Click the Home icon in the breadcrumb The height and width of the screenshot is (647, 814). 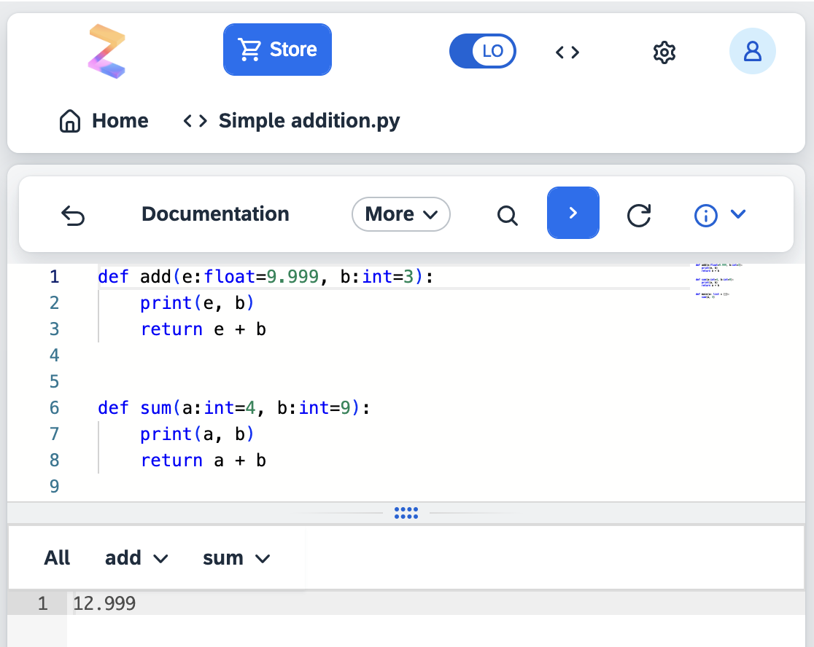(x=69, y=120)
